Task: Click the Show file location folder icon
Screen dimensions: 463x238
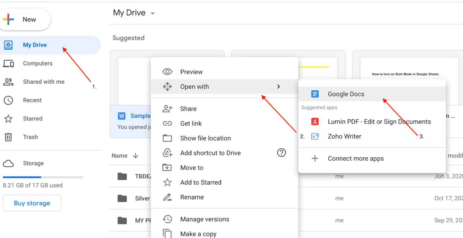Action: click(167, 138)
